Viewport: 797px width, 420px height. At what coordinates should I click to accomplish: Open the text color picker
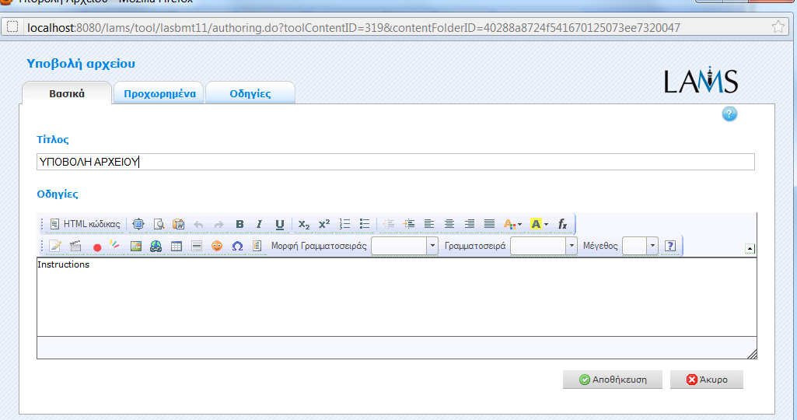[x=512, y=224]
